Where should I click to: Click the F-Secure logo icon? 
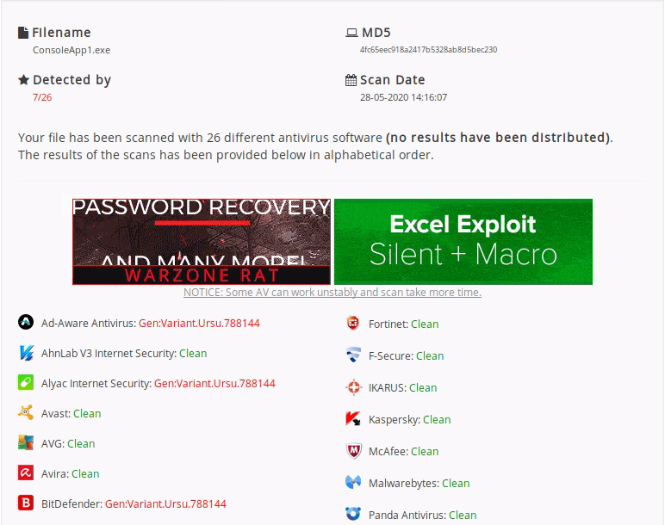tap(353, 355)
